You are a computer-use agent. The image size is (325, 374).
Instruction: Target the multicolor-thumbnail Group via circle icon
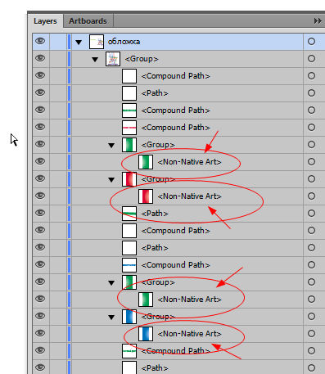point(311,59)
